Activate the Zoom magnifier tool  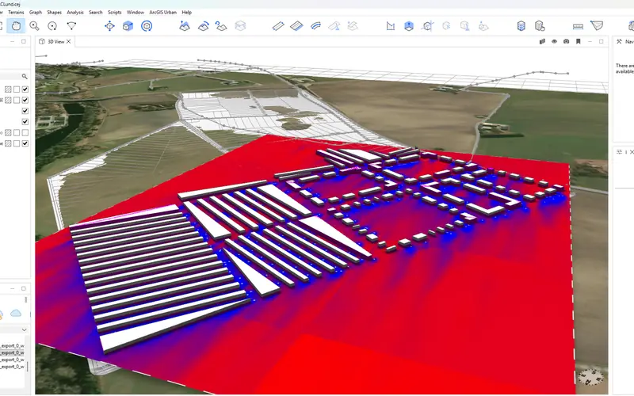tap(34, 26)
